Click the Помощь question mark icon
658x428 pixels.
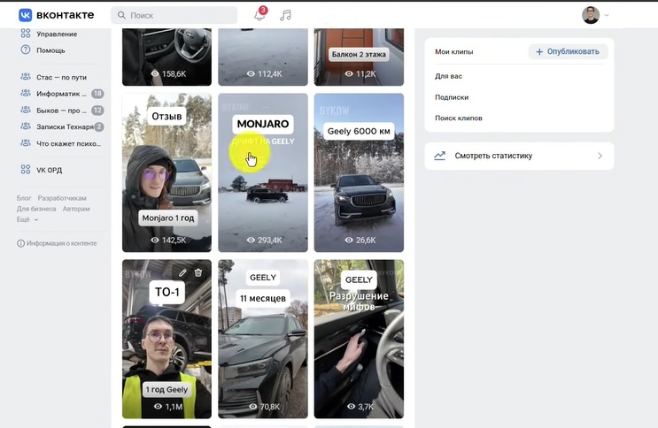pos(26,50)
